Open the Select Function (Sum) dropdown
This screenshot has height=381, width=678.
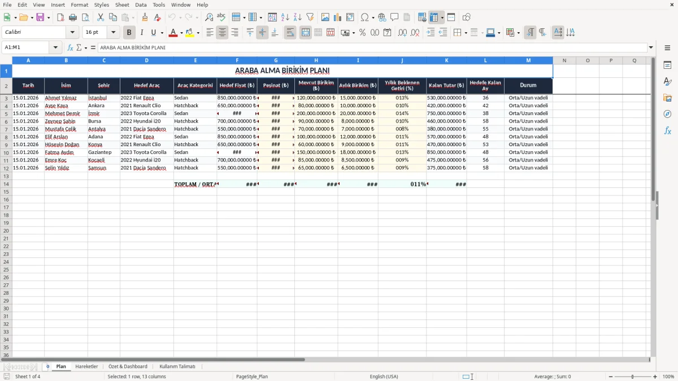86,47
